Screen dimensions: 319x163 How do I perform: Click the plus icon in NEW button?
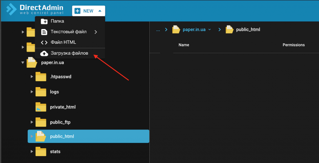click(78, 11)
